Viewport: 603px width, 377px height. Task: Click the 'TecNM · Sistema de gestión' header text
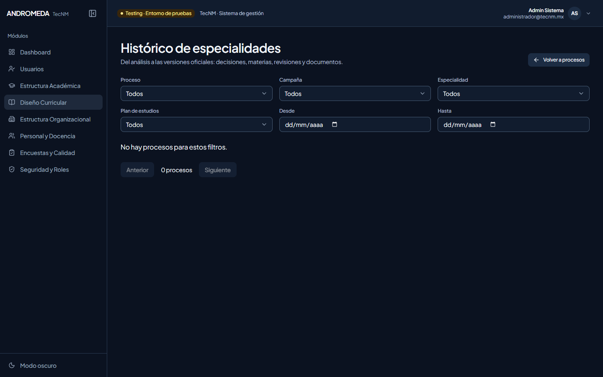(x=232, y=13)
